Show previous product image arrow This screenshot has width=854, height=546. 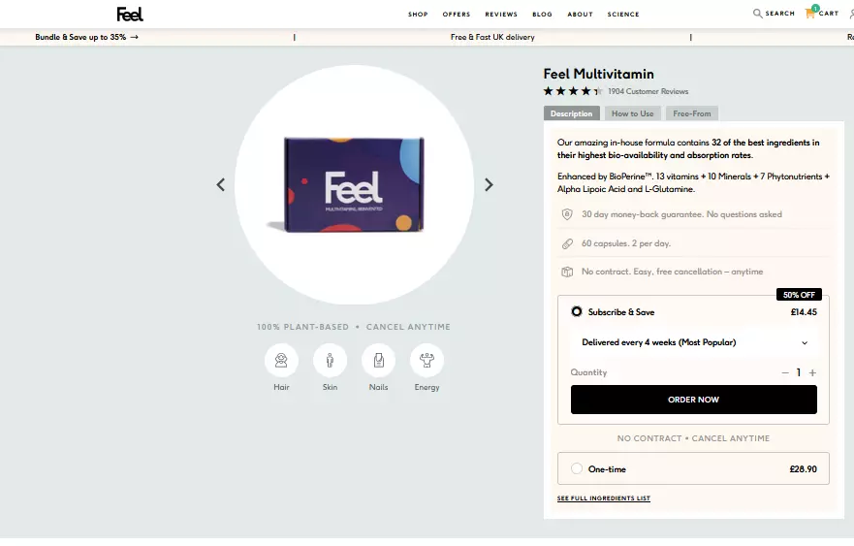[221, 184]
